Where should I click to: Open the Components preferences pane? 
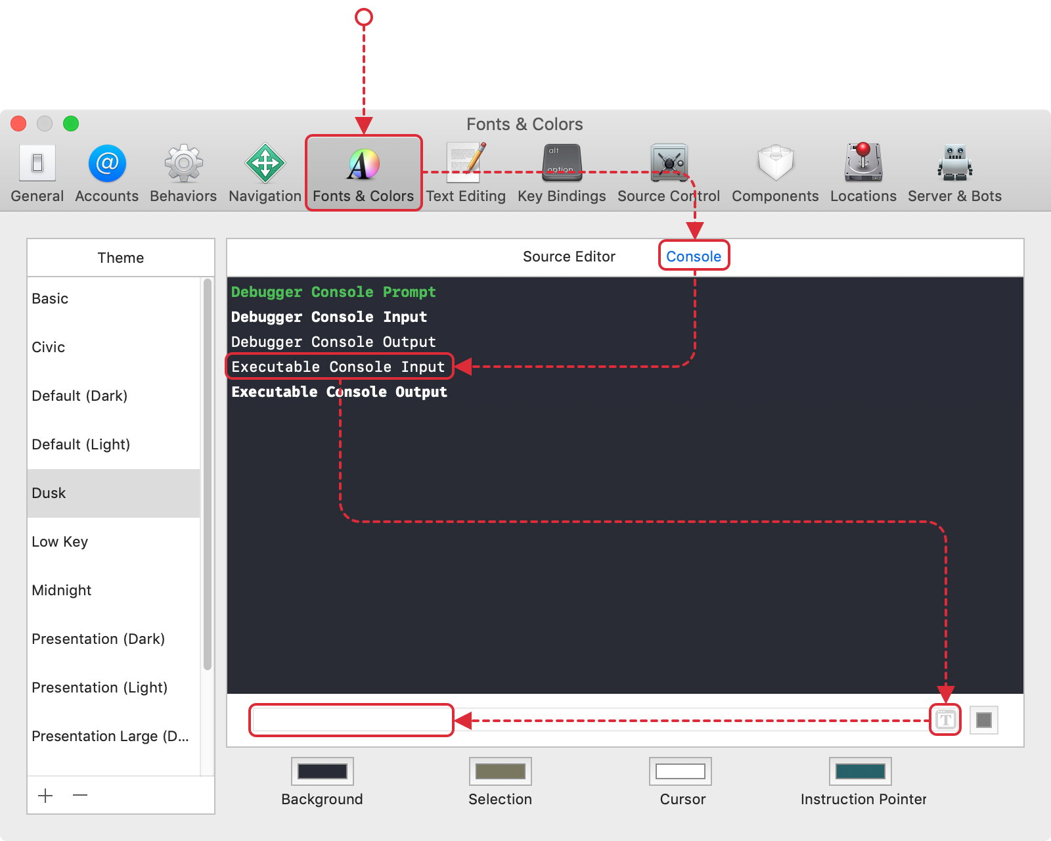(x=775, y=174)
